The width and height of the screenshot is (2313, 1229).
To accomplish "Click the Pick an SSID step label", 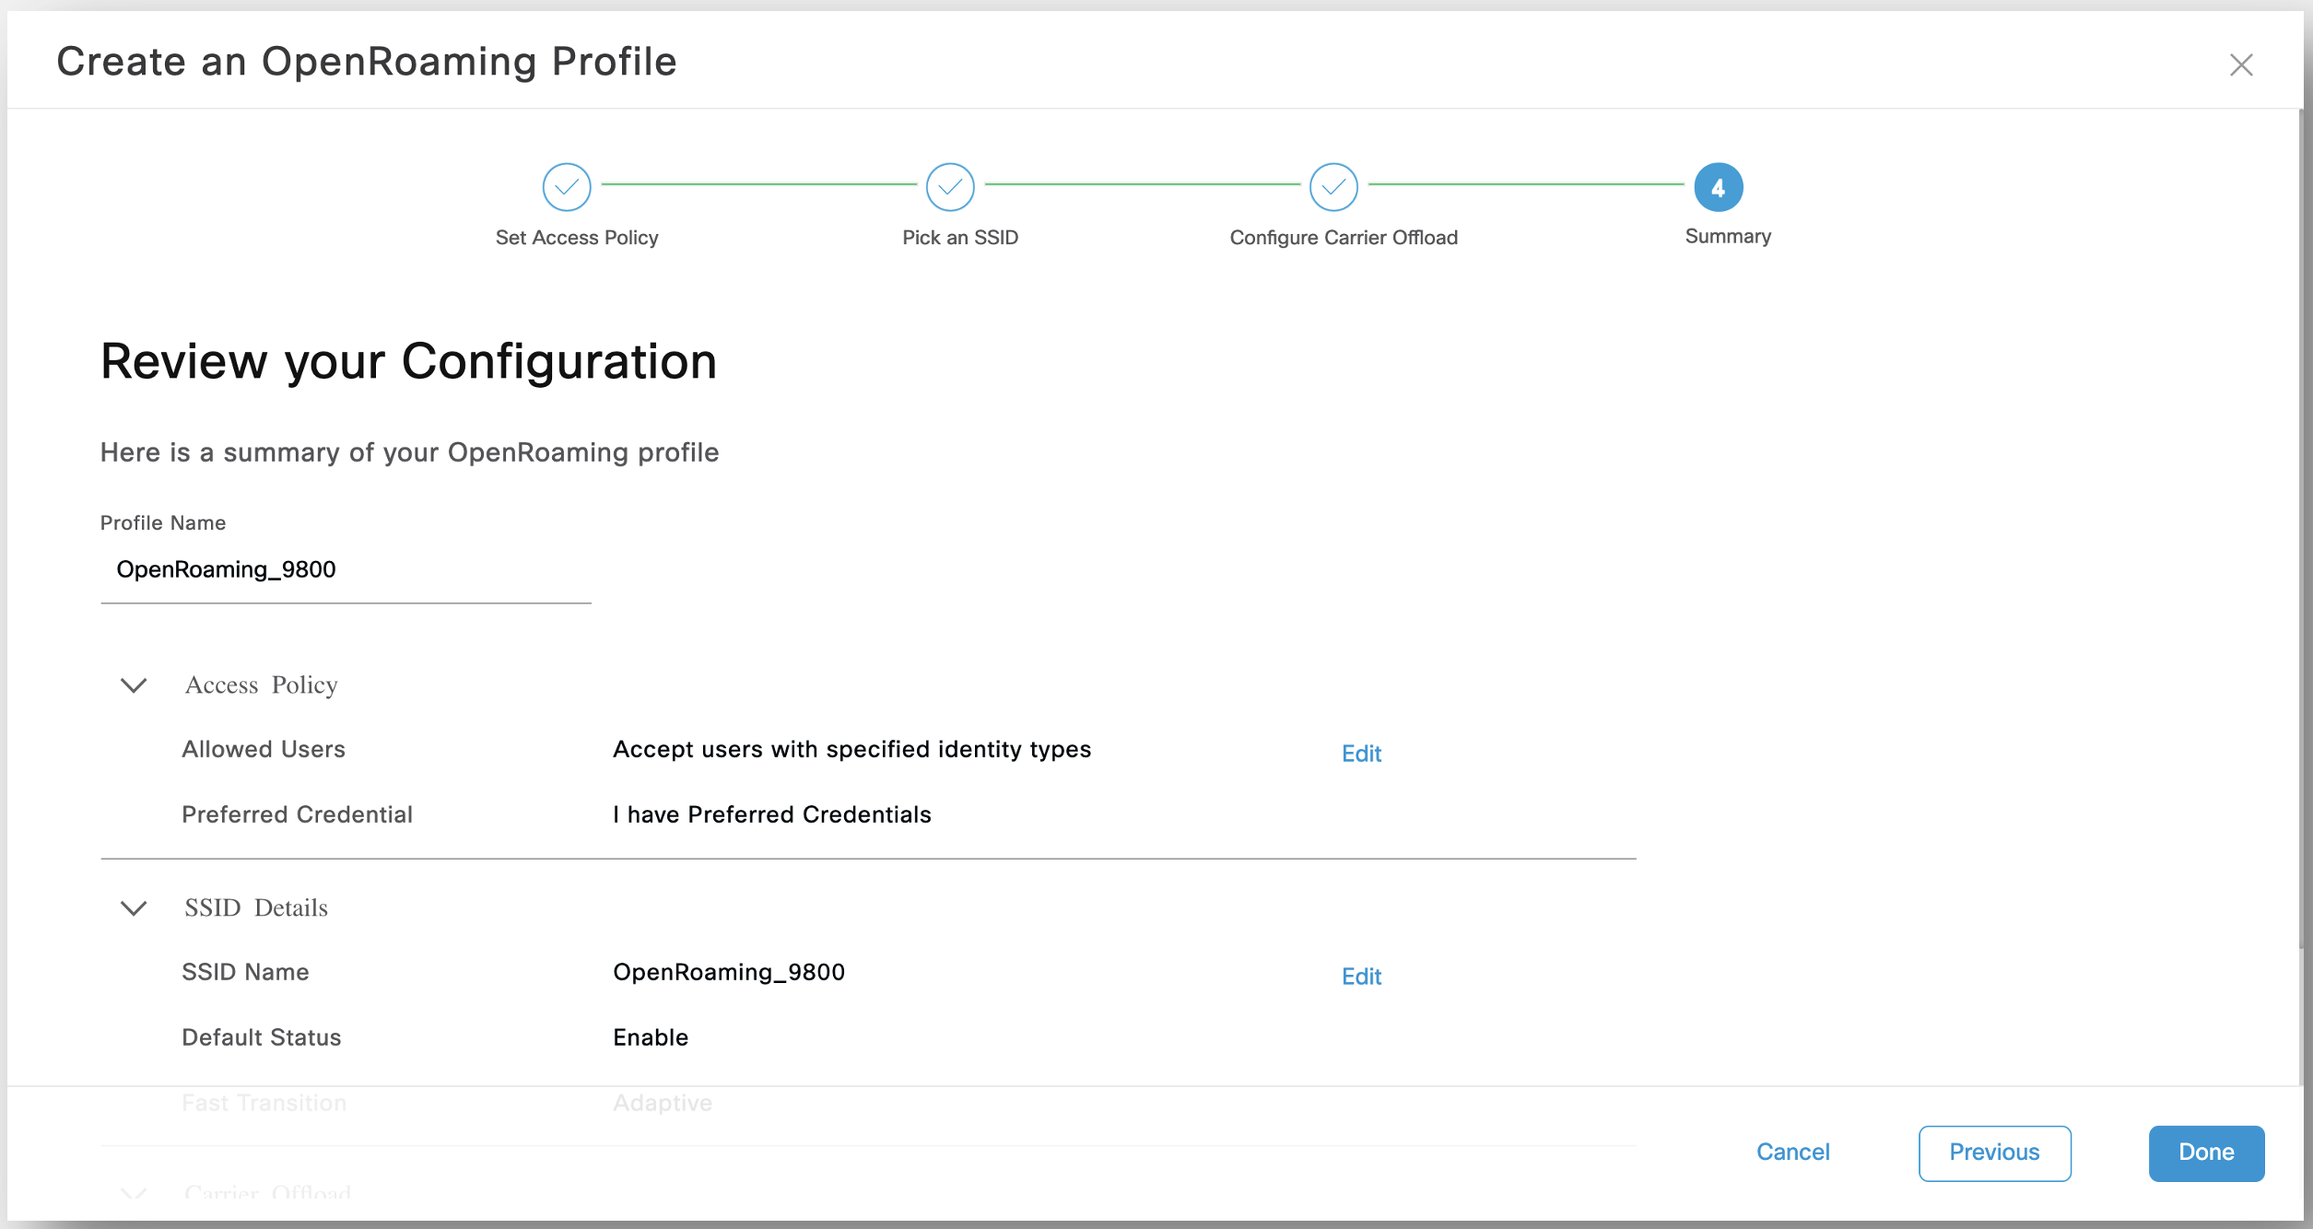I will (x=959, y=238).
